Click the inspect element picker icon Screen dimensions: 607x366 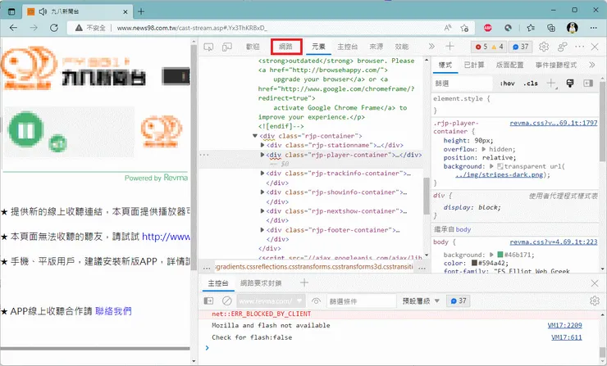(208, 47)
